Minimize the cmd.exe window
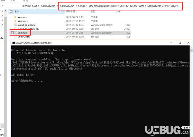Viewport: 193px width, 137px height. tap(171, 43)
